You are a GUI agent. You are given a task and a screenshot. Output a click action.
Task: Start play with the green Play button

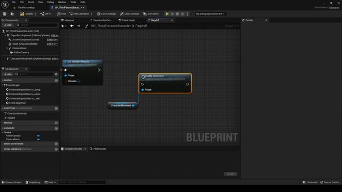pos(167,14)
